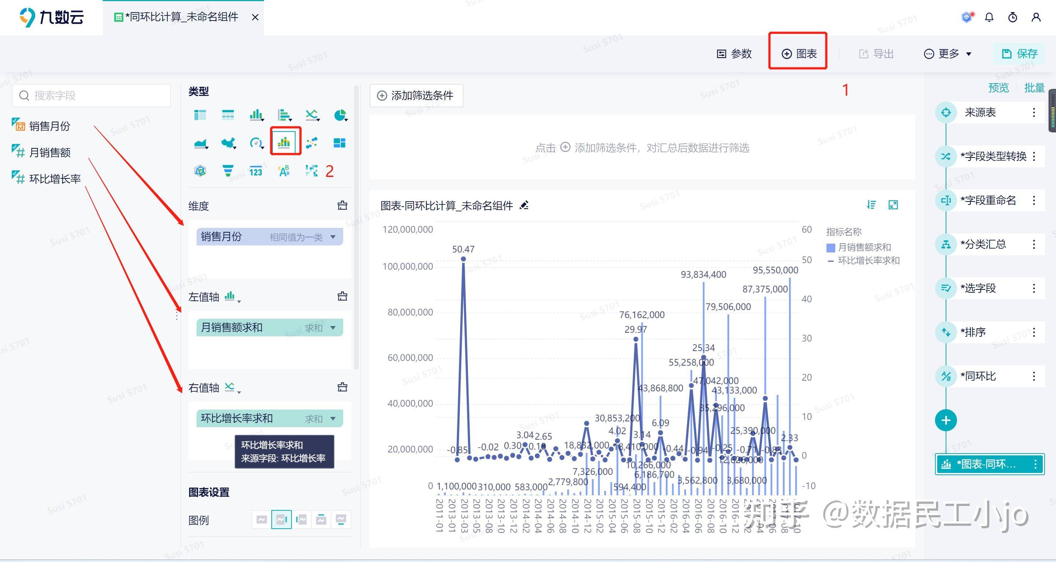Open 销售月份 grouping dropdown
Screen dimensions: 1056x562
click(333, 237)
